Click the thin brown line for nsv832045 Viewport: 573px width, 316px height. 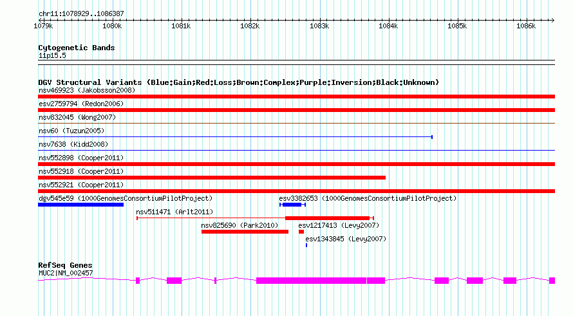pyautogui.click(x=296, y=123)
